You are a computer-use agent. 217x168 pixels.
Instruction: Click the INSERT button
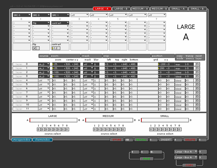[166, 140]
